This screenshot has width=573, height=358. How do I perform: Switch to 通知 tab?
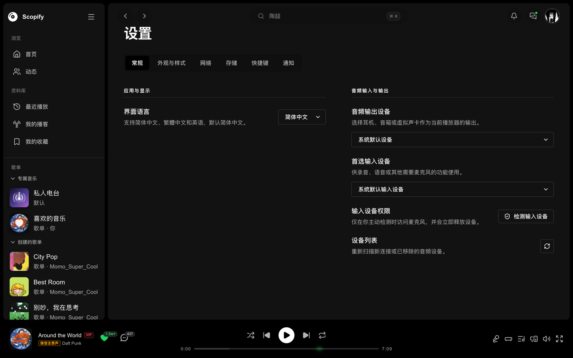[x=288, y=63]
